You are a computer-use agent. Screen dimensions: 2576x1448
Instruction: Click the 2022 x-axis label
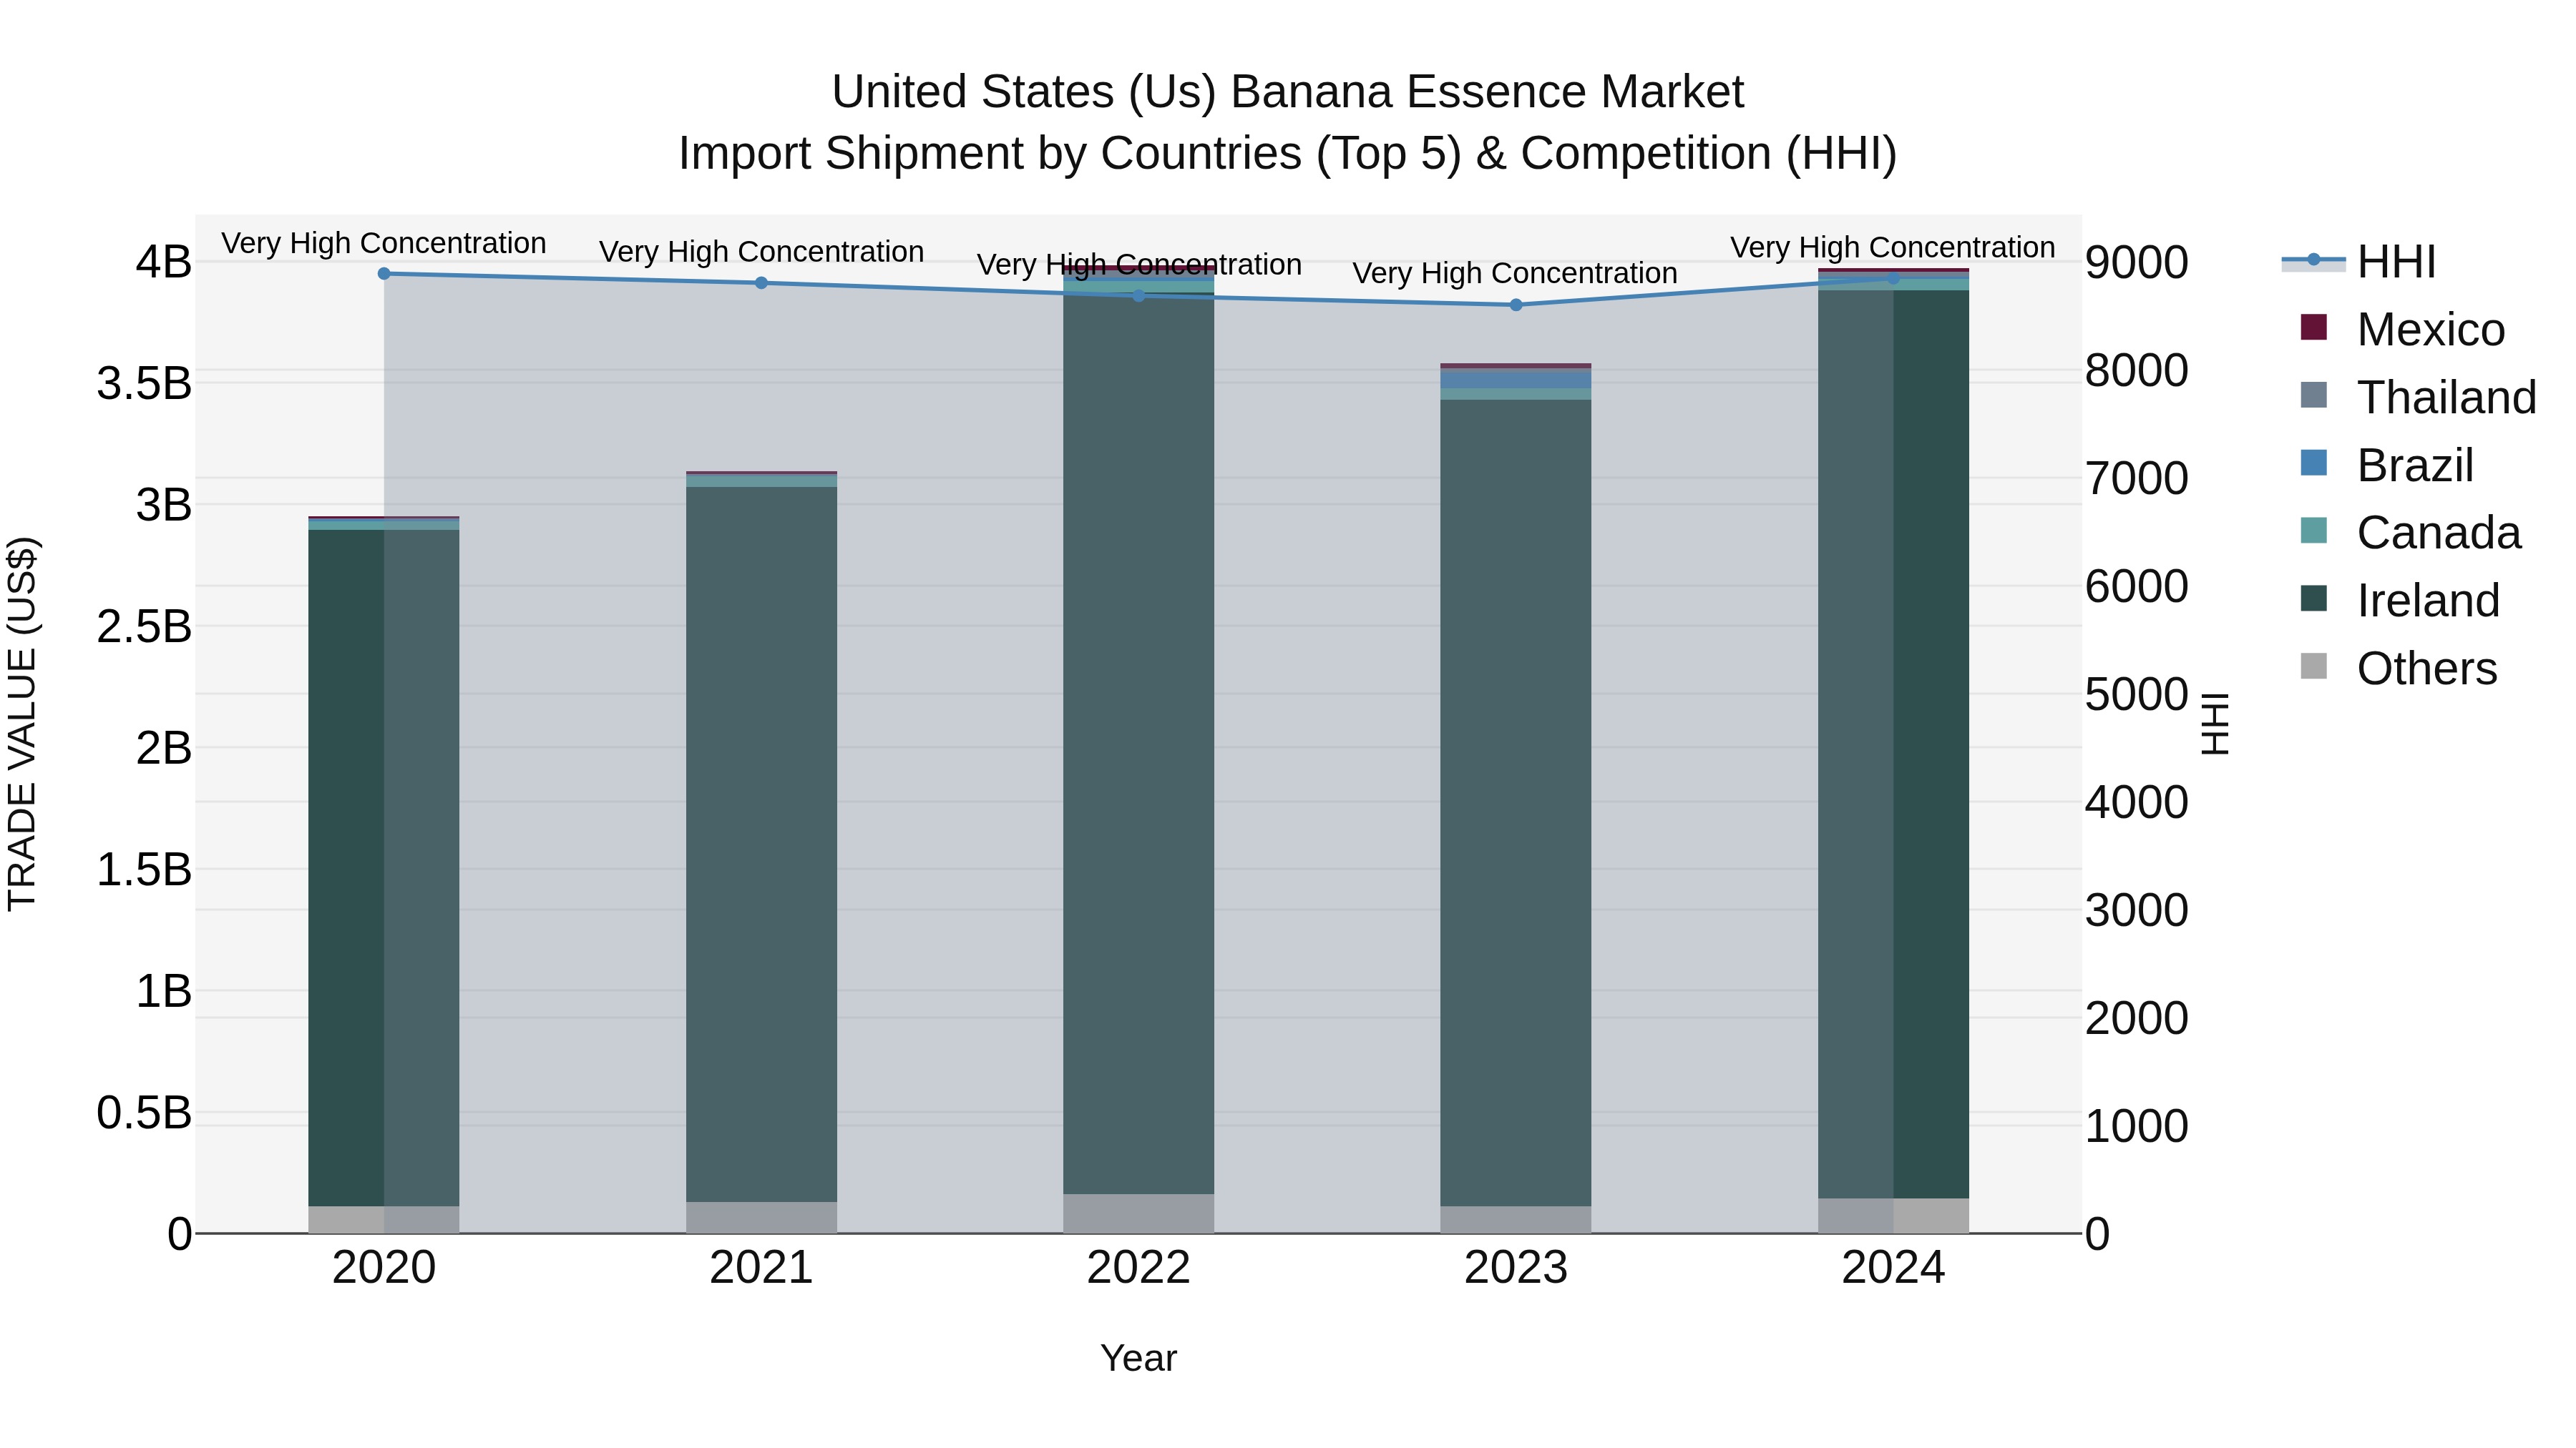[1138, 1268]
